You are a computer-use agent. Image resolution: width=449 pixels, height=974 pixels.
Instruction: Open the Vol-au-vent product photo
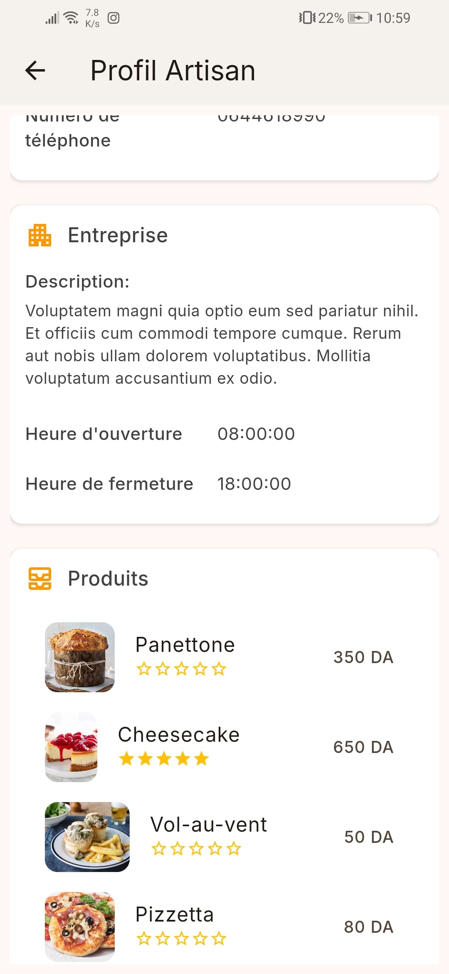(87, 837)
